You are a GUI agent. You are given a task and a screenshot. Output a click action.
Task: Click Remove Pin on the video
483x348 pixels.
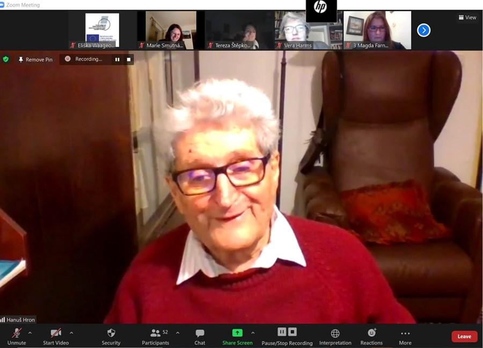[x=35, y=59]
